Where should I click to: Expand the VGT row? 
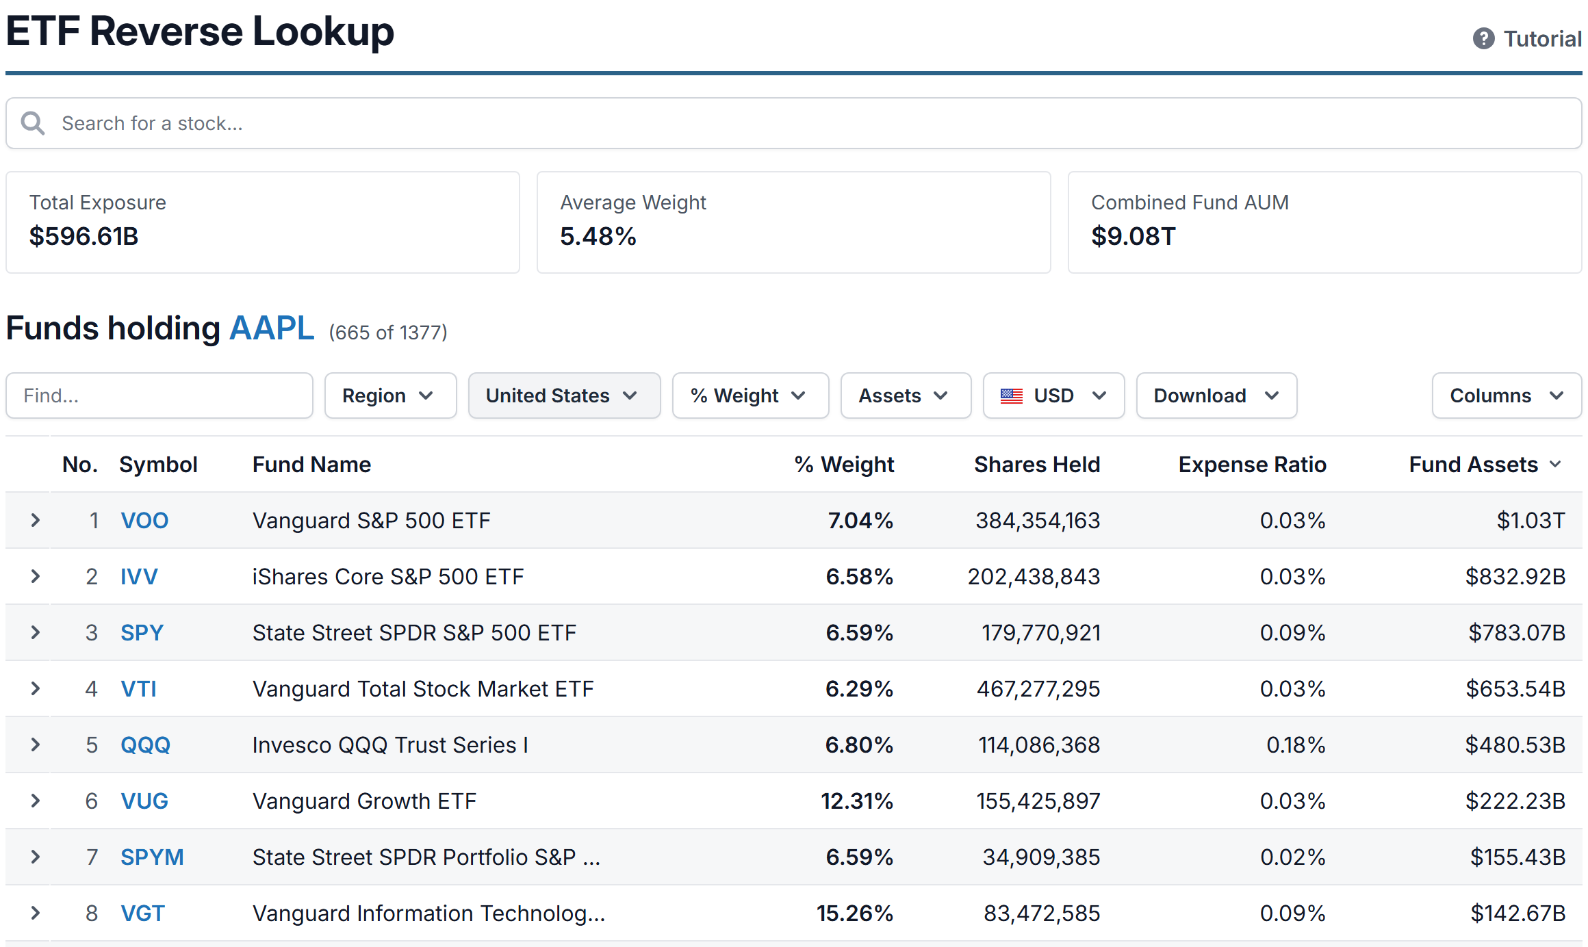coord(36,913)
